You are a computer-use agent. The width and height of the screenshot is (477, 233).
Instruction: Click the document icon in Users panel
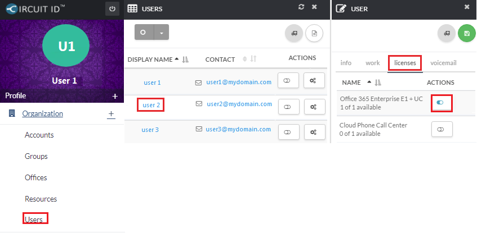point(314,34)
